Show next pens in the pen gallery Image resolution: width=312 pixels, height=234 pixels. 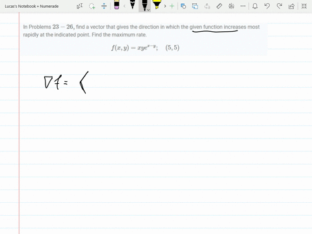tap(165, 6)
